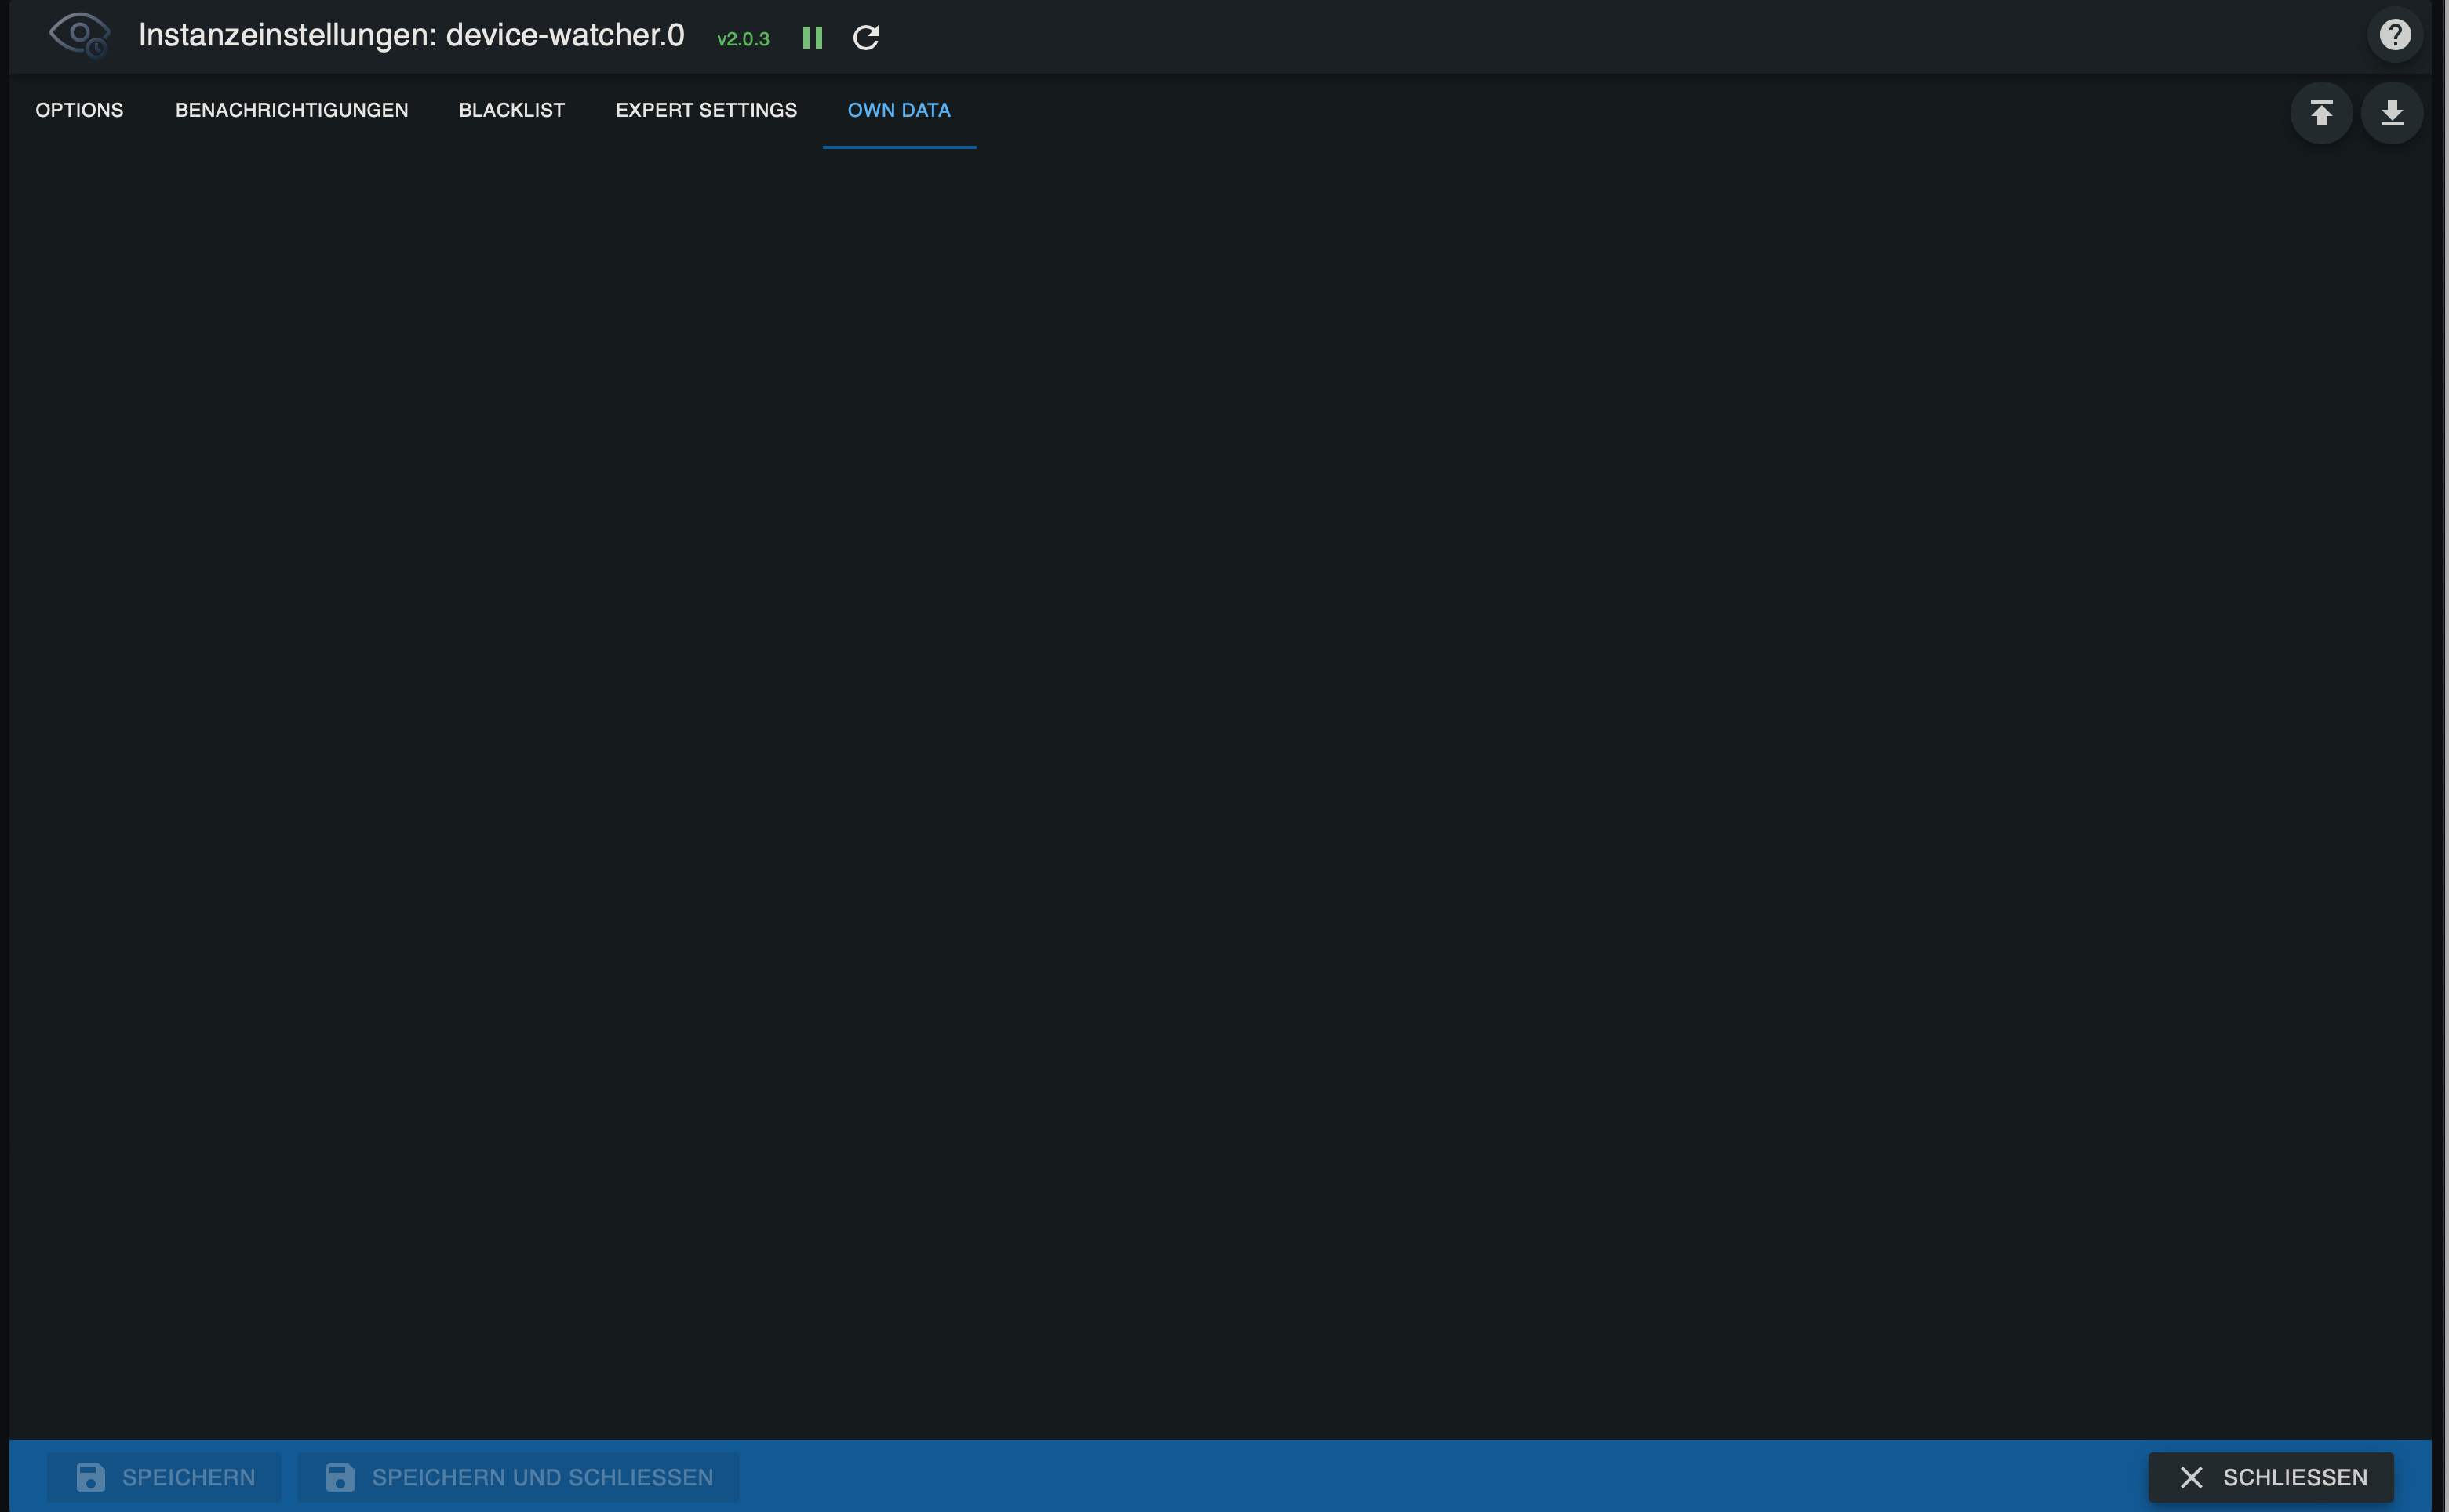
Task: Select the OWN DATA tab
Action: pos(898,110)
